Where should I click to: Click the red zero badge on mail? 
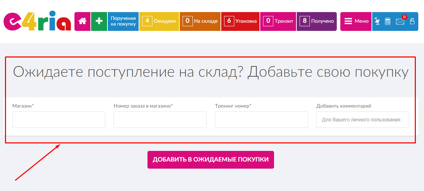click(404, 17)
